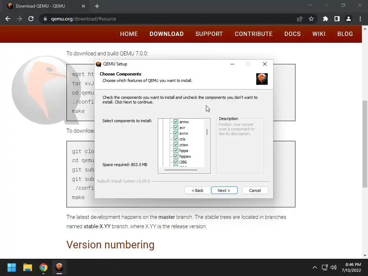This screenshot has width=368, height=276.
Task: Uncheck the hppaw component
Action: click(x=176, y=156)
